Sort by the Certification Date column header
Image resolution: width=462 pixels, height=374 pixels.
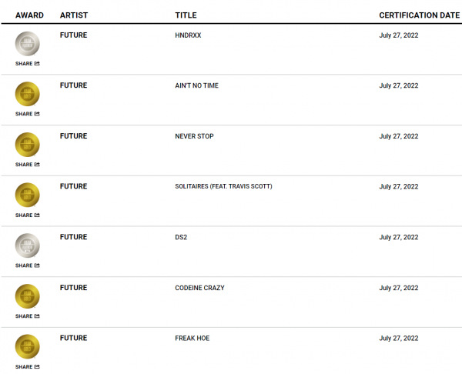coord(420,15)
